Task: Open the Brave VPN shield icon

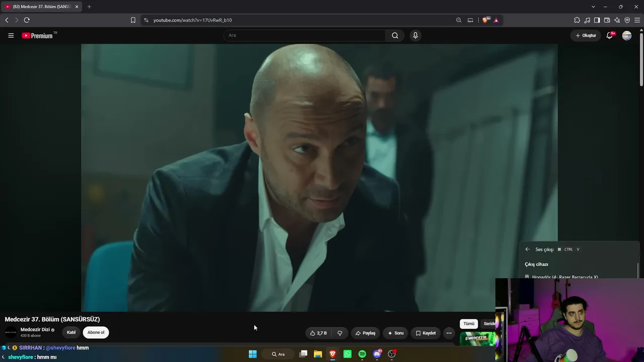Action: tap(627, 20)
